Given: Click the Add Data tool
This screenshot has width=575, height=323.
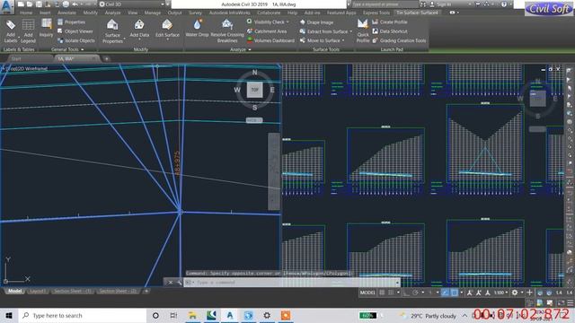Looking at the screenshot, I should click(139, 29).
